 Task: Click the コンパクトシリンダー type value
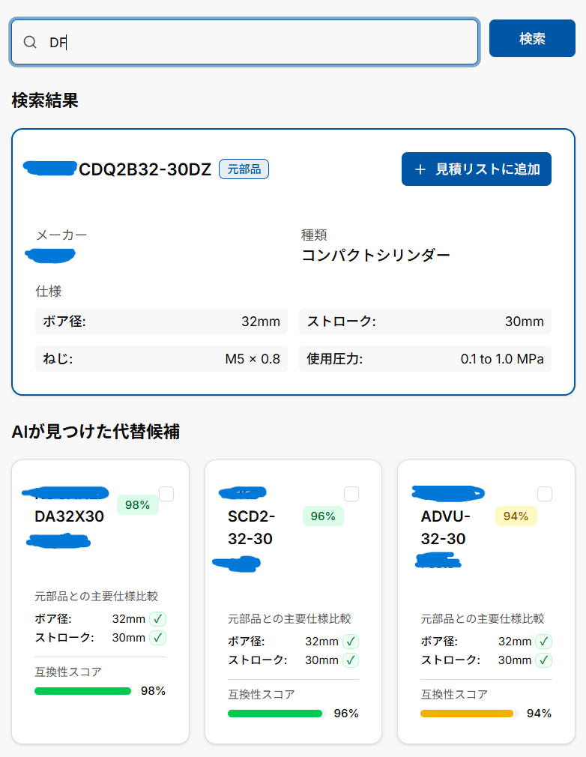pyautogui.click(x=375, y=255)
